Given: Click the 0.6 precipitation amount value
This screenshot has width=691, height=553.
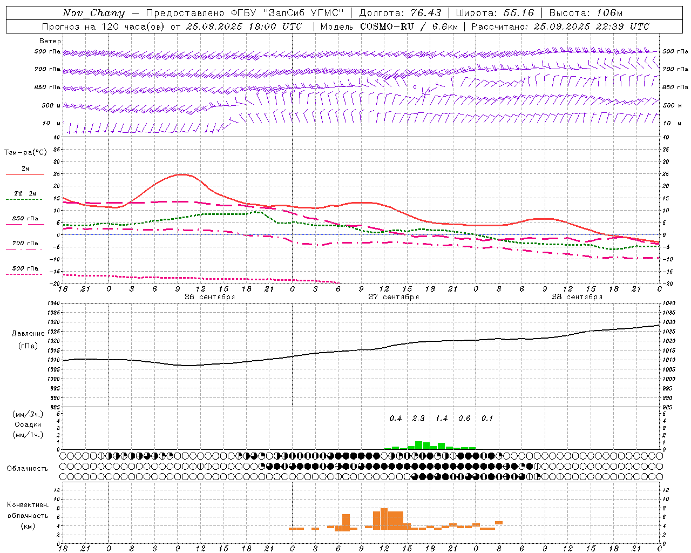Looking at the screenshot, I should click(x=464, y=418).
